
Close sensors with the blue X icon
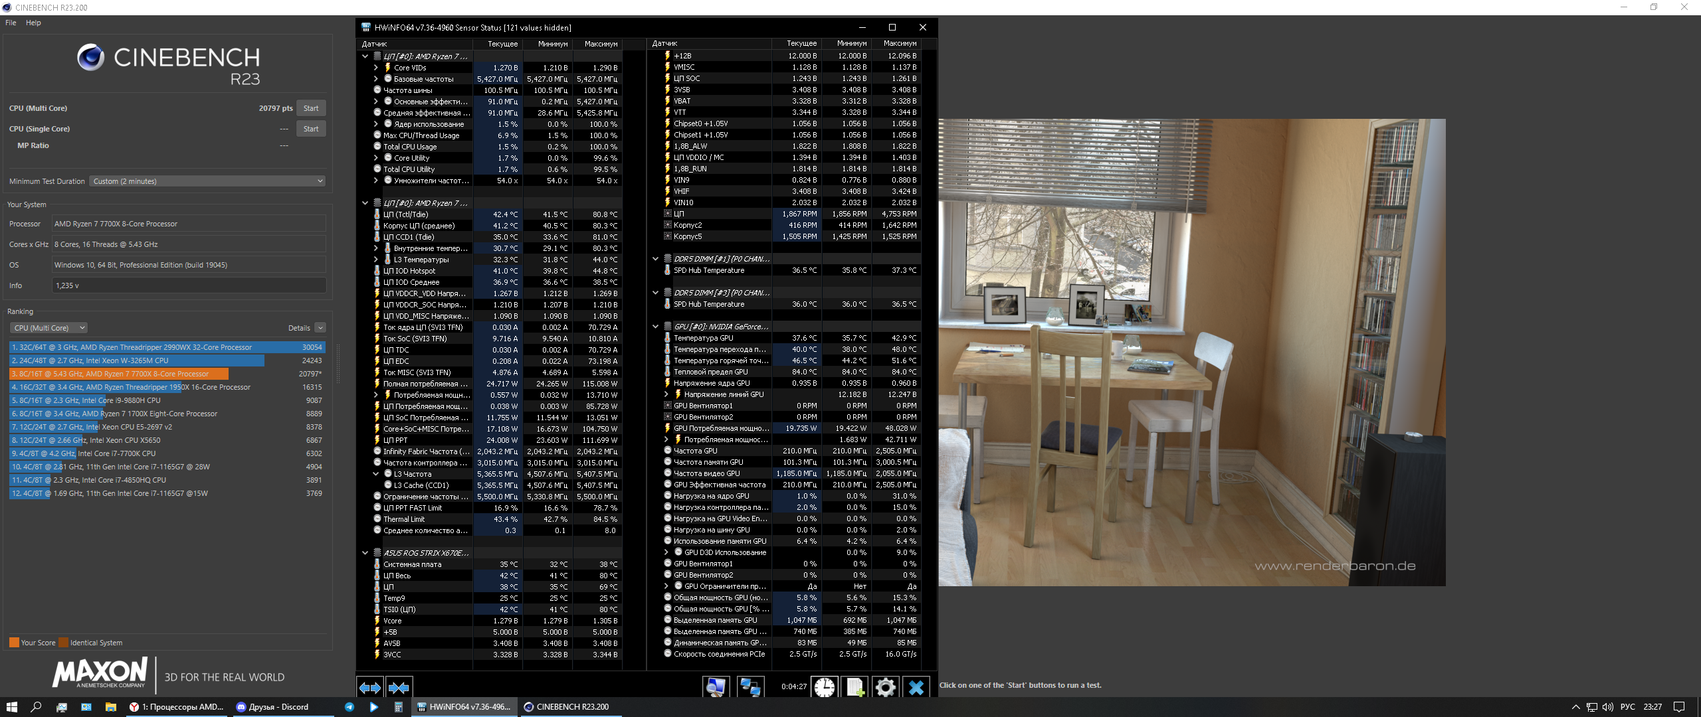click(x=916, y=687)
